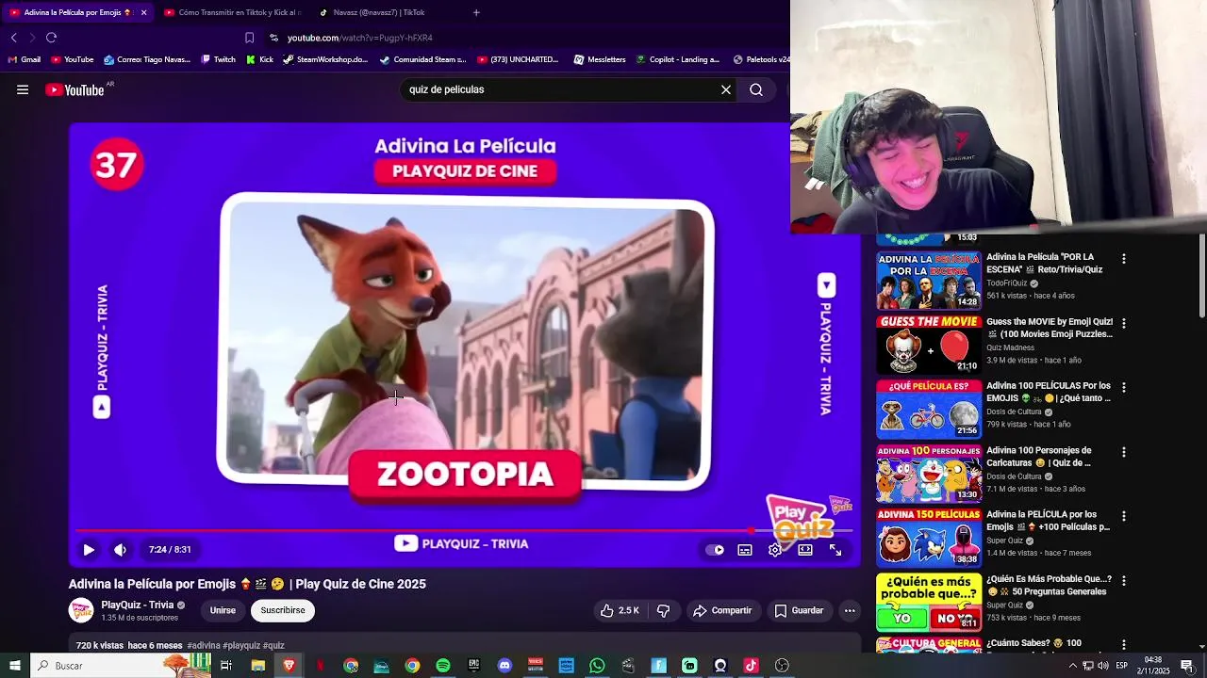Toggle the autoplay switch in player
1207x678 pixels.
point(715,550)
